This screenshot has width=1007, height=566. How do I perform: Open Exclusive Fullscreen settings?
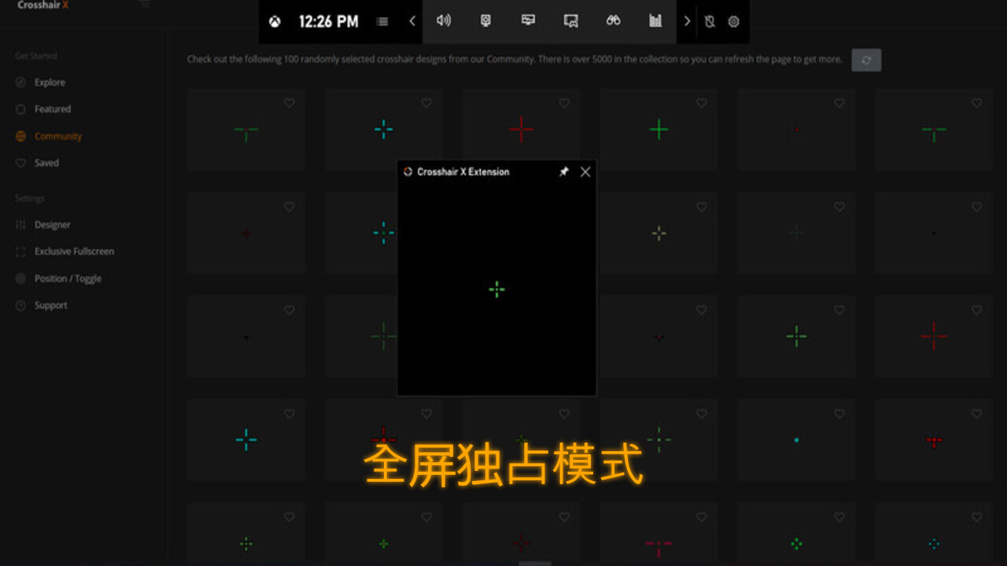pyautogui.click(x=74, y=252)
